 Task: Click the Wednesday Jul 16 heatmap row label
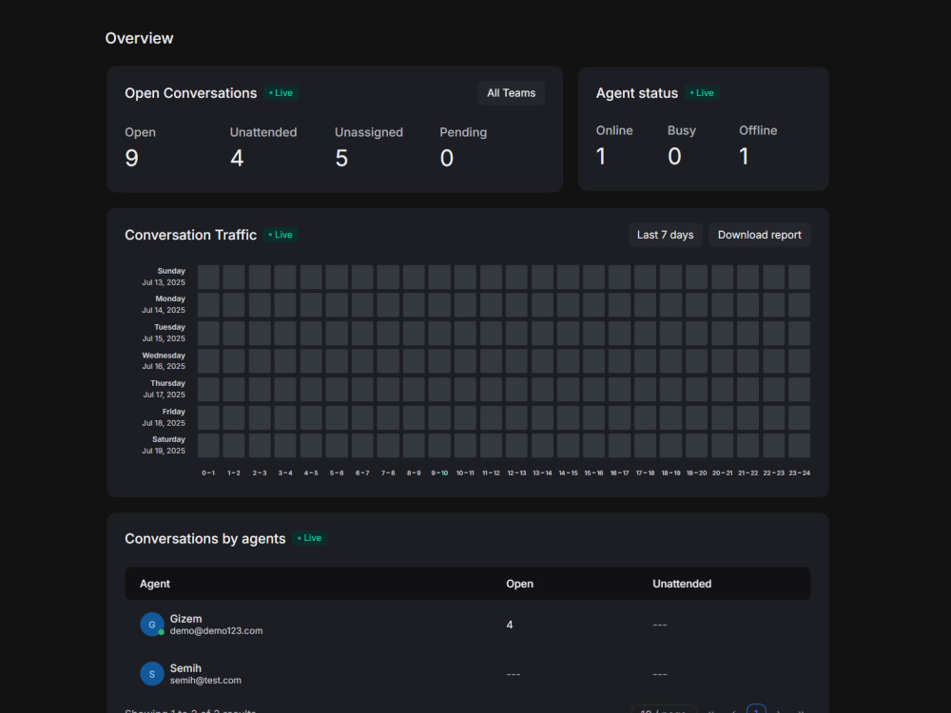(164, 360)
